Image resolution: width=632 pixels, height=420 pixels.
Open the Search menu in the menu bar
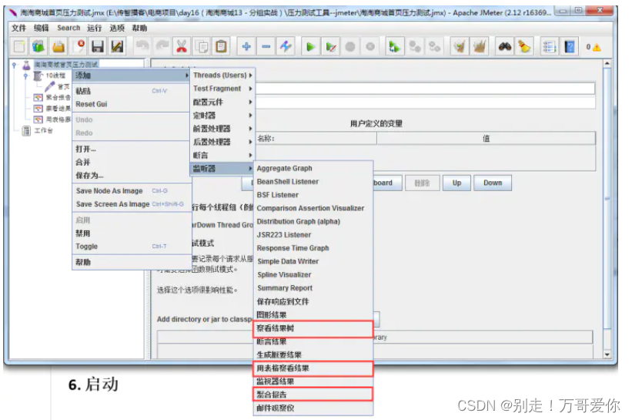point(69,28)
